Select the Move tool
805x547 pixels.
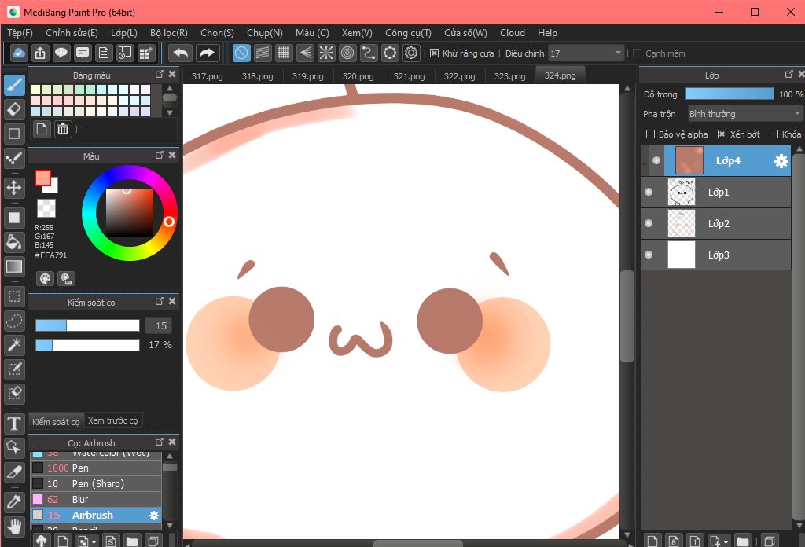14,188
